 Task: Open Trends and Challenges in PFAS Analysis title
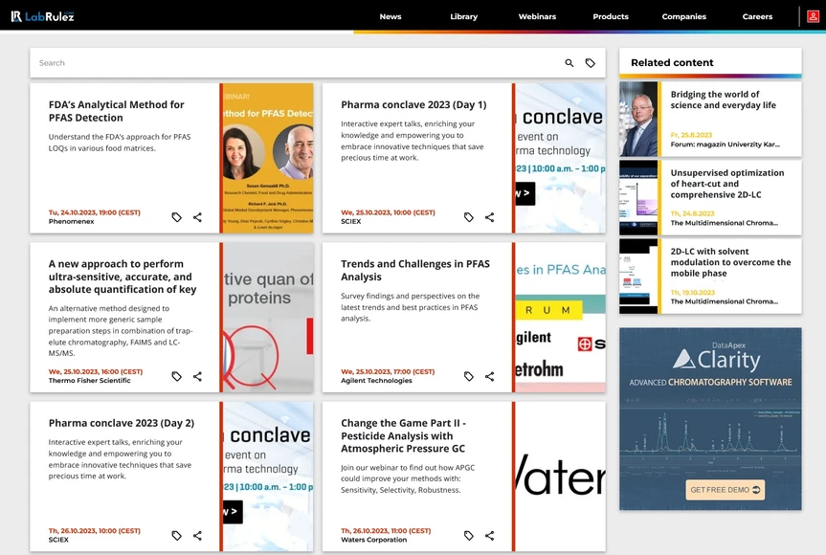click(x=415, y=270)
